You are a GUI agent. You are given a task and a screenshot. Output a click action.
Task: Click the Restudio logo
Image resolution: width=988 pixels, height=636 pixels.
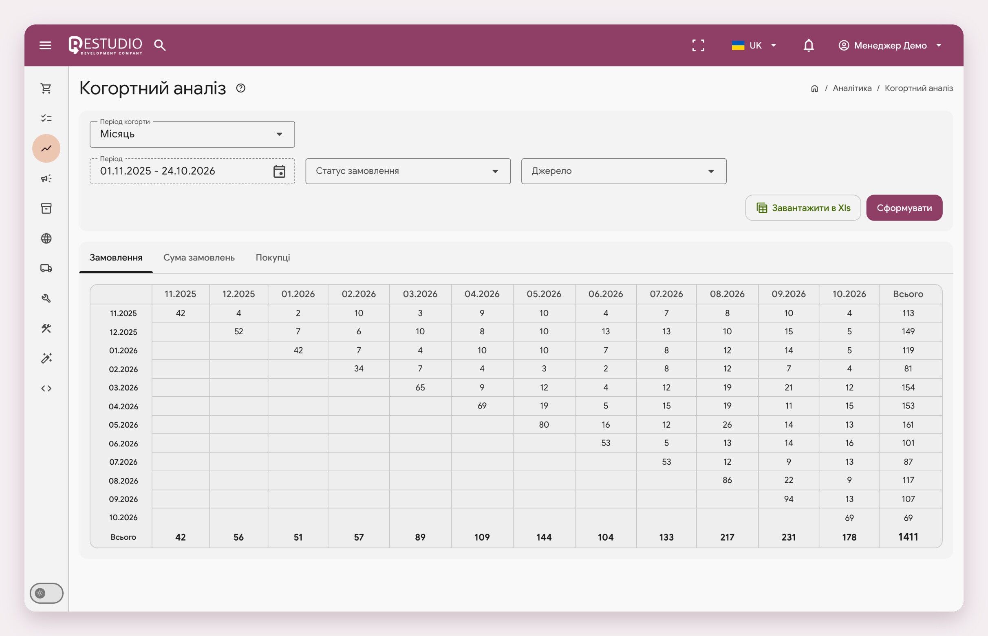pos(105,45)
